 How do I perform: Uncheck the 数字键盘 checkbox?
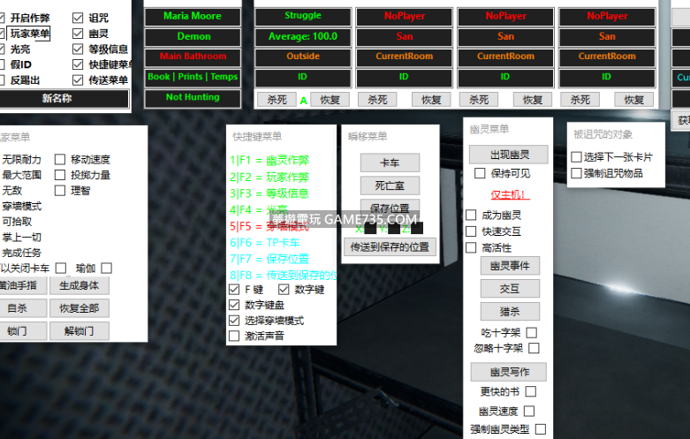tap(234, 305)
